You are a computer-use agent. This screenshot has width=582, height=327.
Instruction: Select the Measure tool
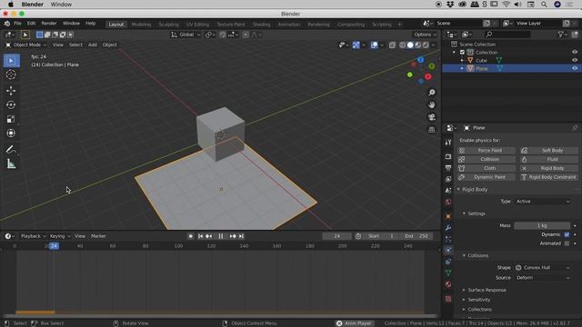coord(11,163)
